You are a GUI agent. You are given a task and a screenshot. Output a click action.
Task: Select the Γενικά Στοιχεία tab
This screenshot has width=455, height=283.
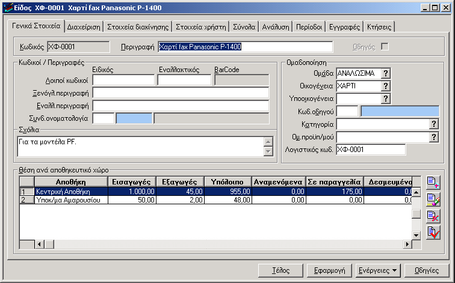[x=36, y=26]
